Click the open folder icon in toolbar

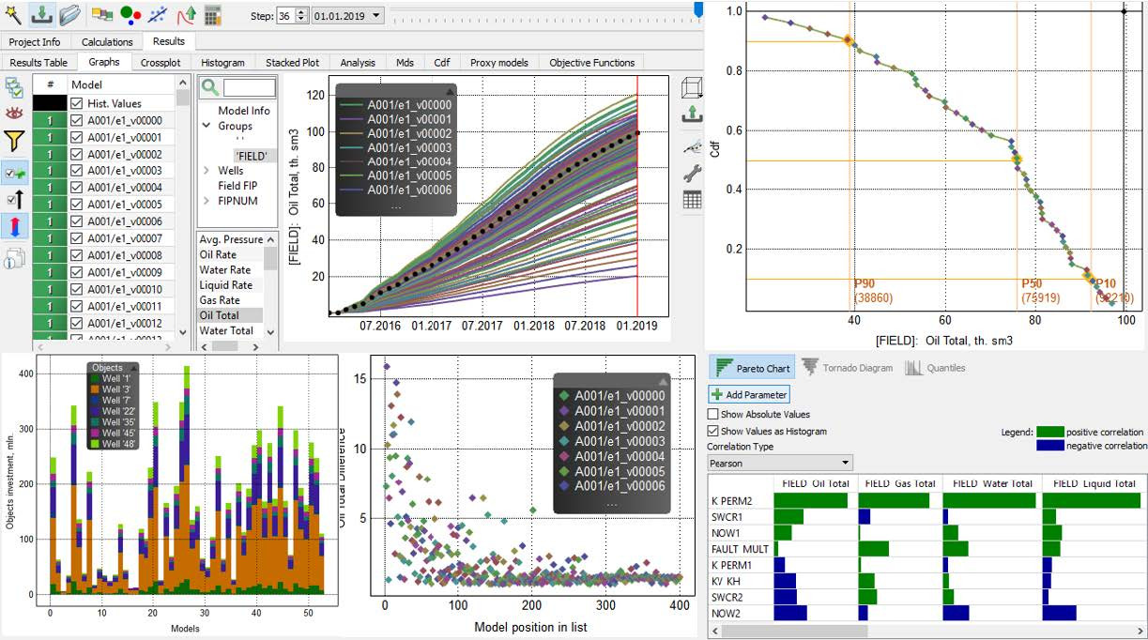tap(69, 14)
